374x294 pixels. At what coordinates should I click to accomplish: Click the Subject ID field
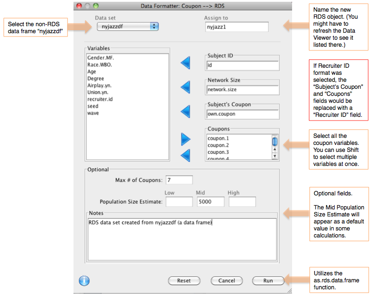point(242,65)
